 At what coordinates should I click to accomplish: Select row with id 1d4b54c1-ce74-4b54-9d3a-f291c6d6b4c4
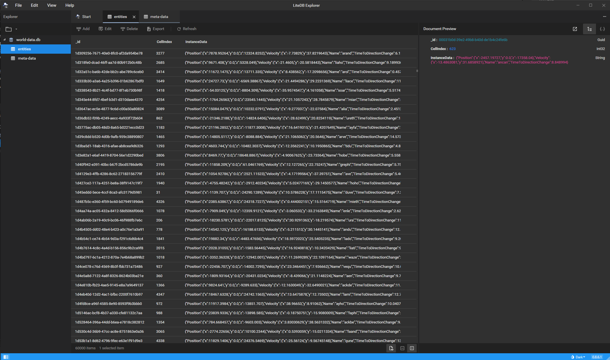tap(244, 239)
